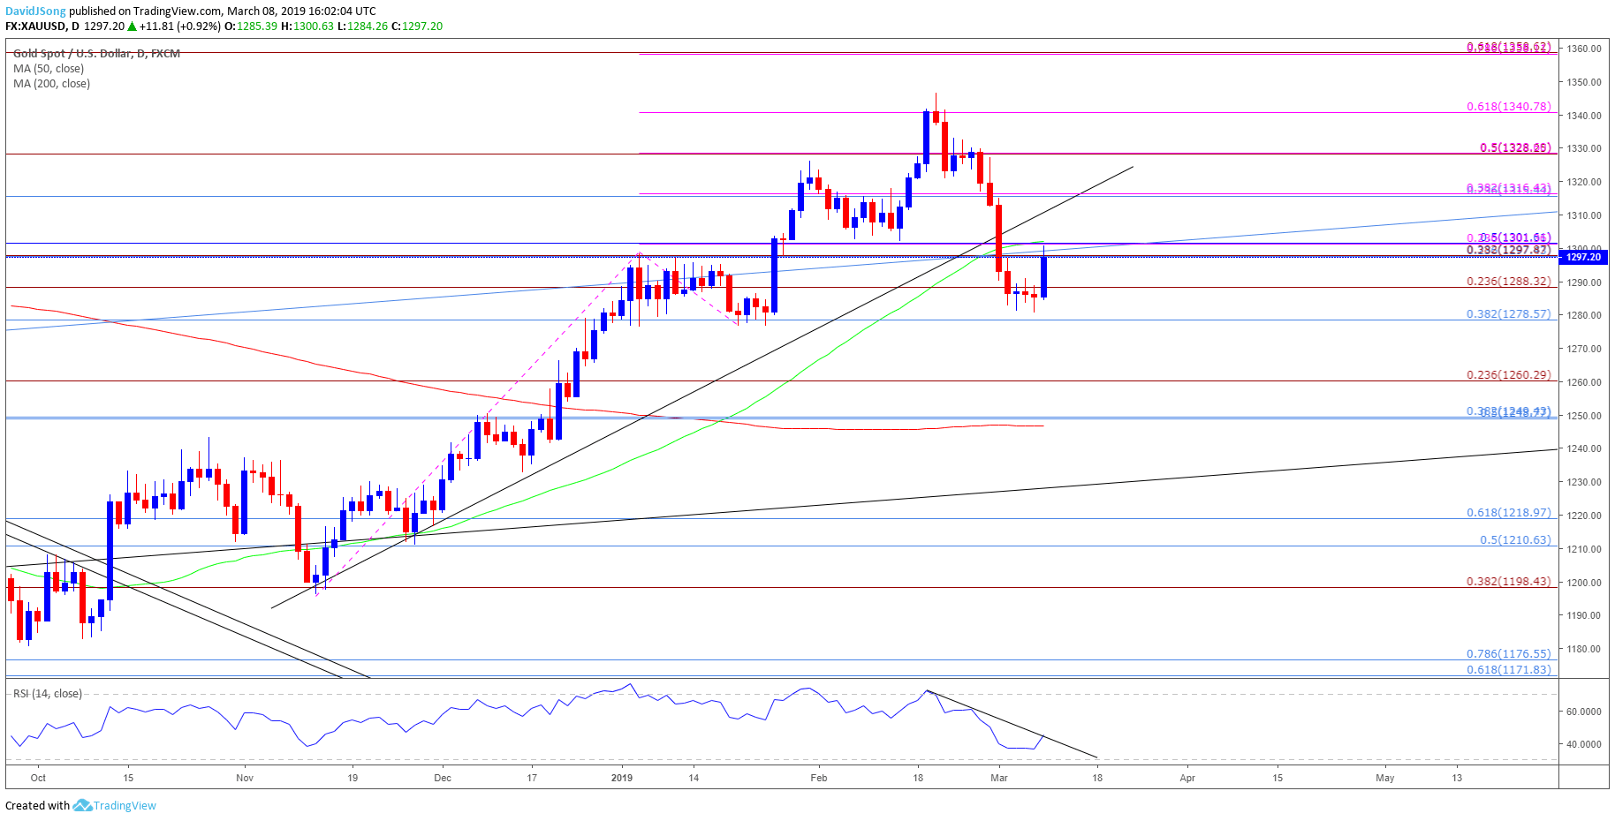Click the latest blue candlestick

1044,276
